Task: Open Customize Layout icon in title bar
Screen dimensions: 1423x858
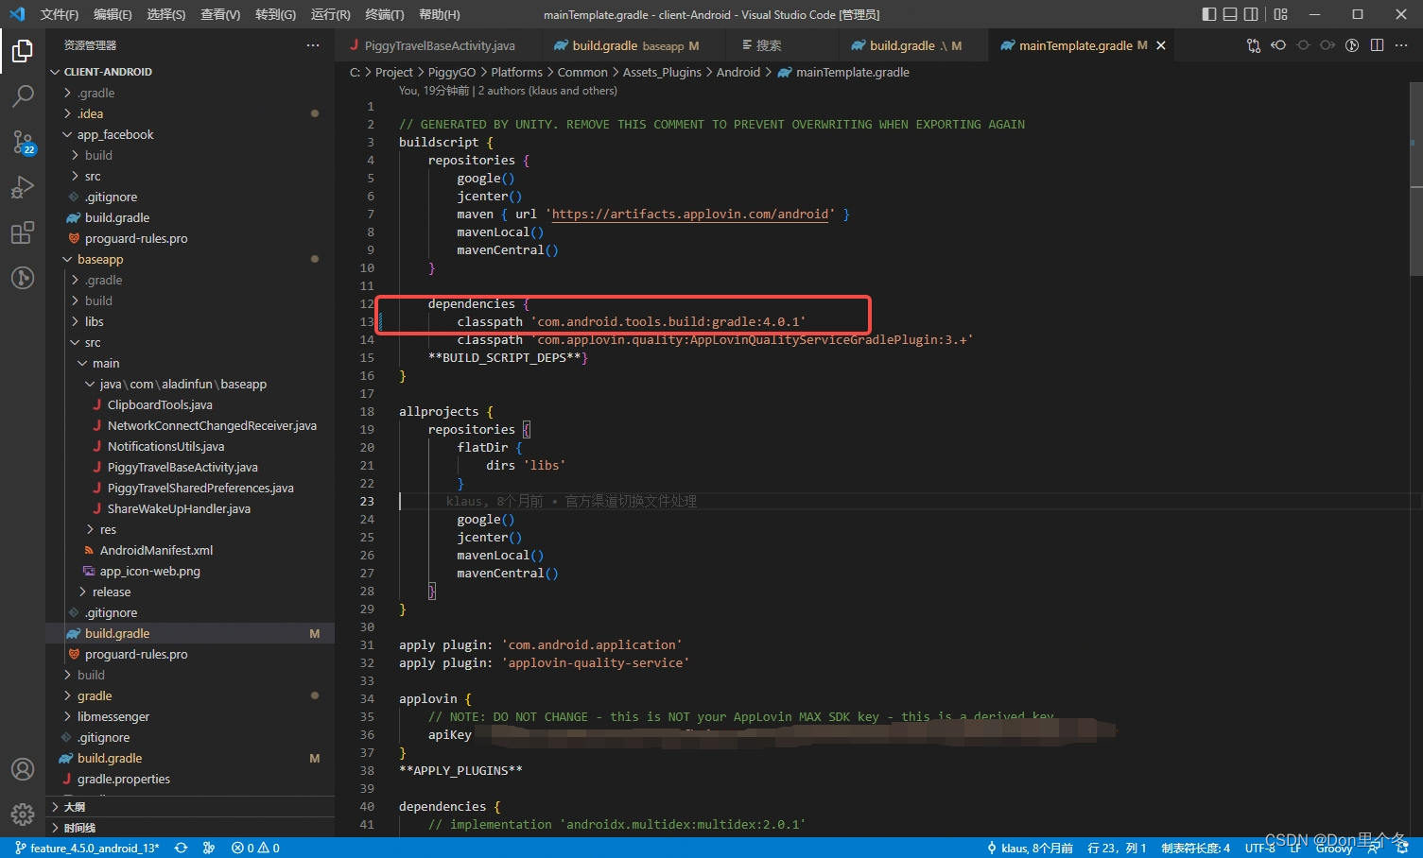Action: 1281,14
